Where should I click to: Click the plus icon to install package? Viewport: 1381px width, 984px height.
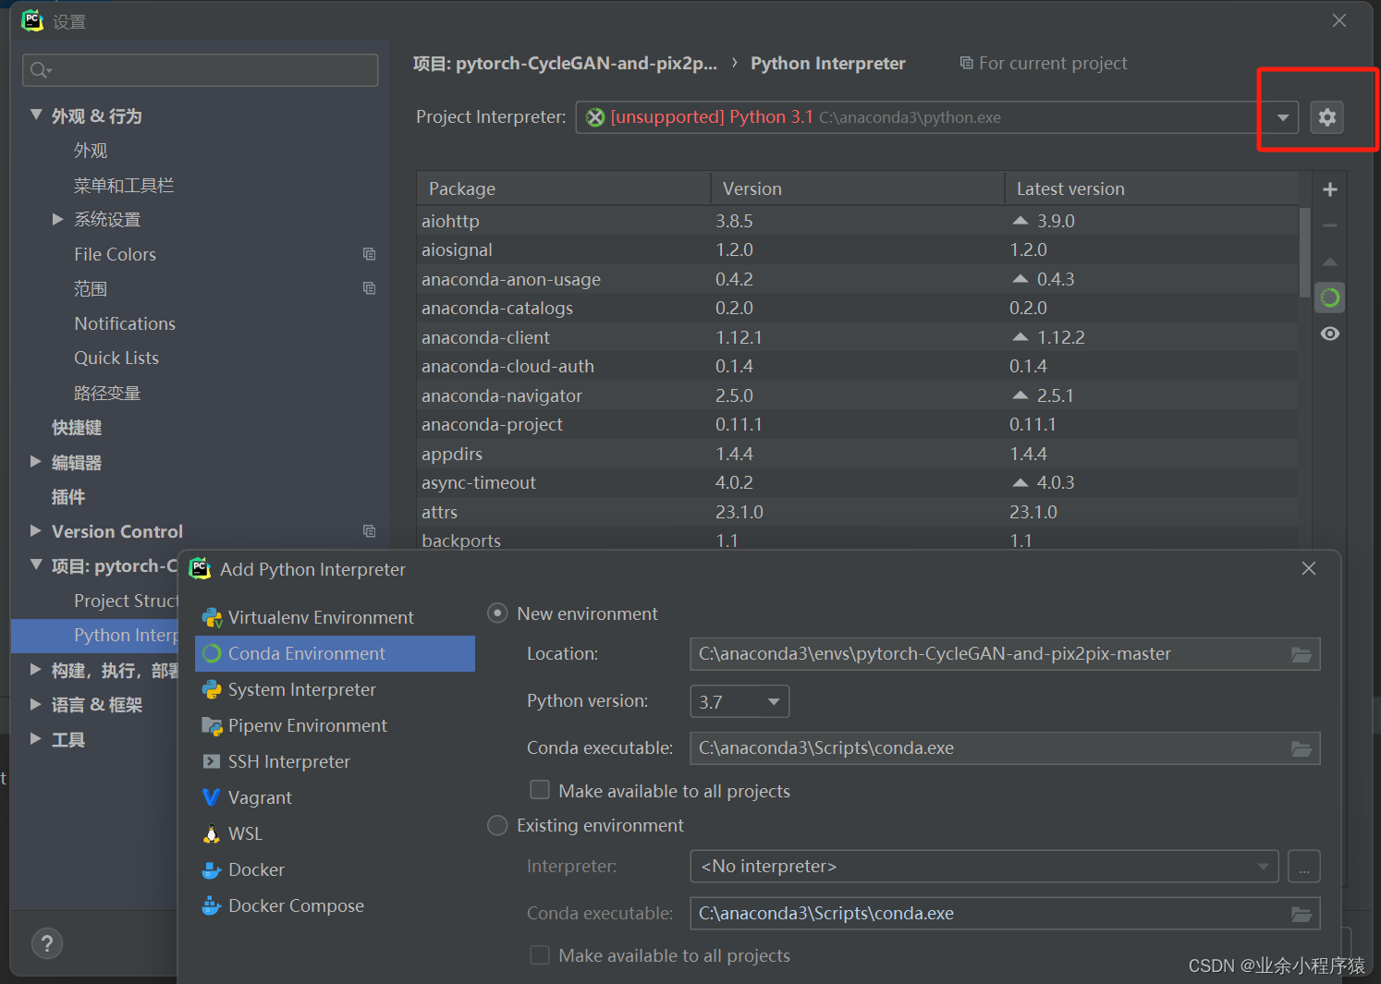click(x=1330, y=189)
